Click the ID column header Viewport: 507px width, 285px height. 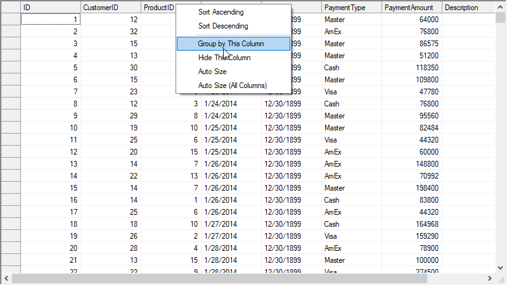click(x=51, y=8)
